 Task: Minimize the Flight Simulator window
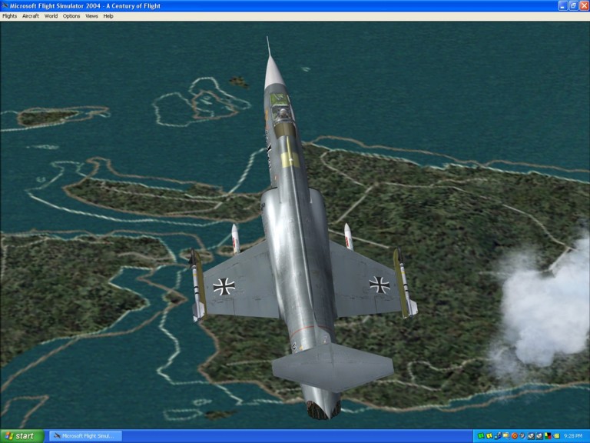tap(562, 5)
